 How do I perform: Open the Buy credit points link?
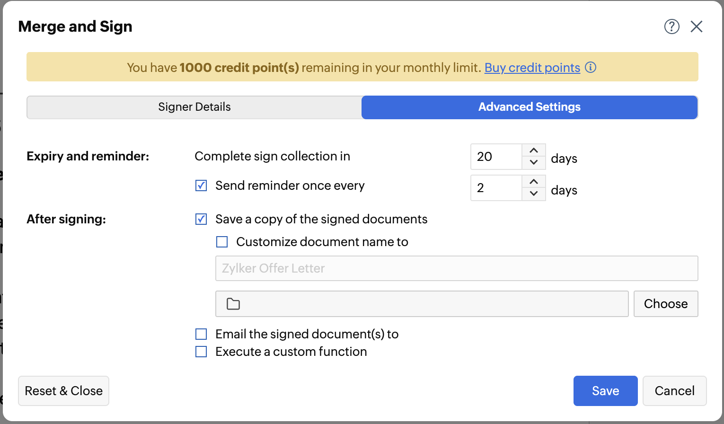532,68
